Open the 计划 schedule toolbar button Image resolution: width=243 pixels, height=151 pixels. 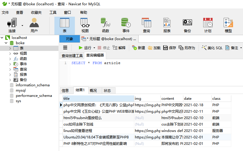click(208, 25)
